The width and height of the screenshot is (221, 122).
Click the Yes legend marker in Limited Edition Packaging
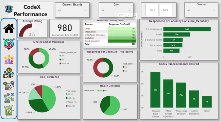[60, 56]
